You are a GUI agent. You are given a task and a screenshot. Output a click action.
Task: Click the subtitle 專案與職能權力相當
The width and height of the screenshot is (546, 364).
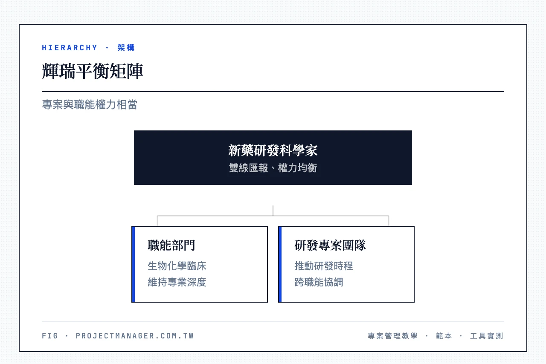point(90,105)
